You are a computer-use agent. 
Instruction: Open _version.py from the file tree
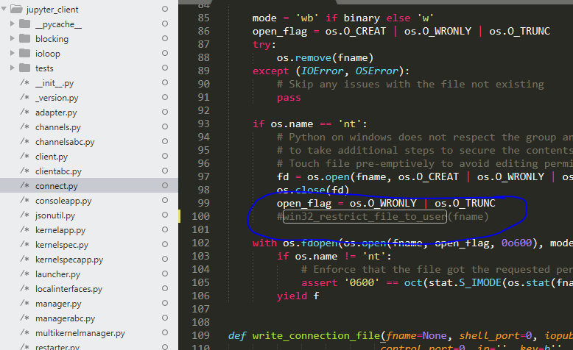point(57,98)
